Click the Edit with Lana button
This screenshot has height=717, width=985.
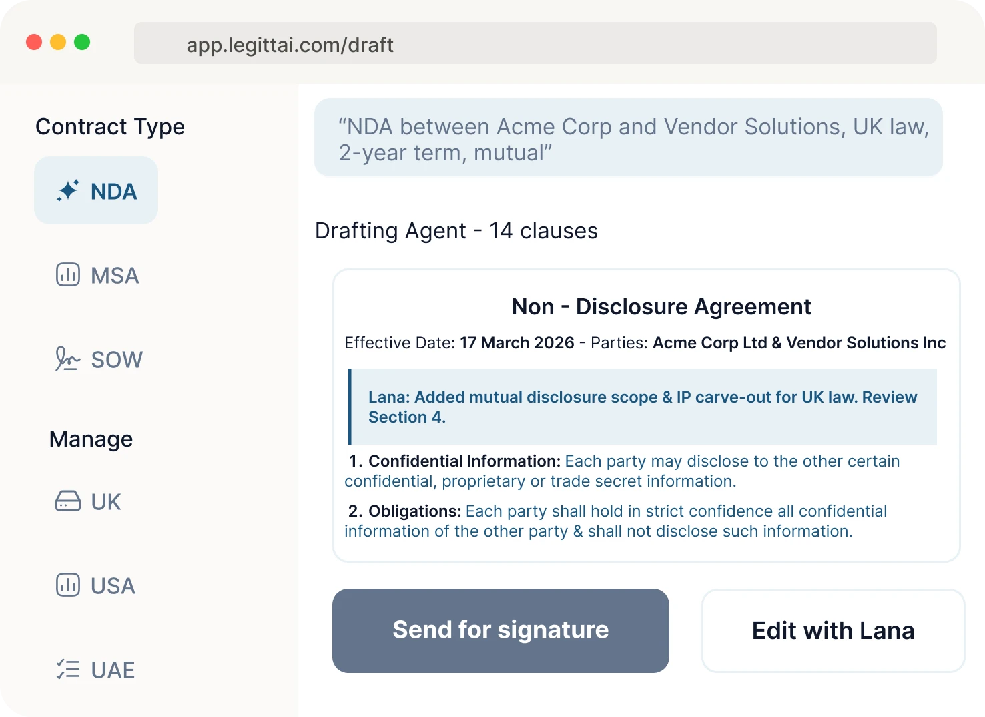[x=833, y=630]
